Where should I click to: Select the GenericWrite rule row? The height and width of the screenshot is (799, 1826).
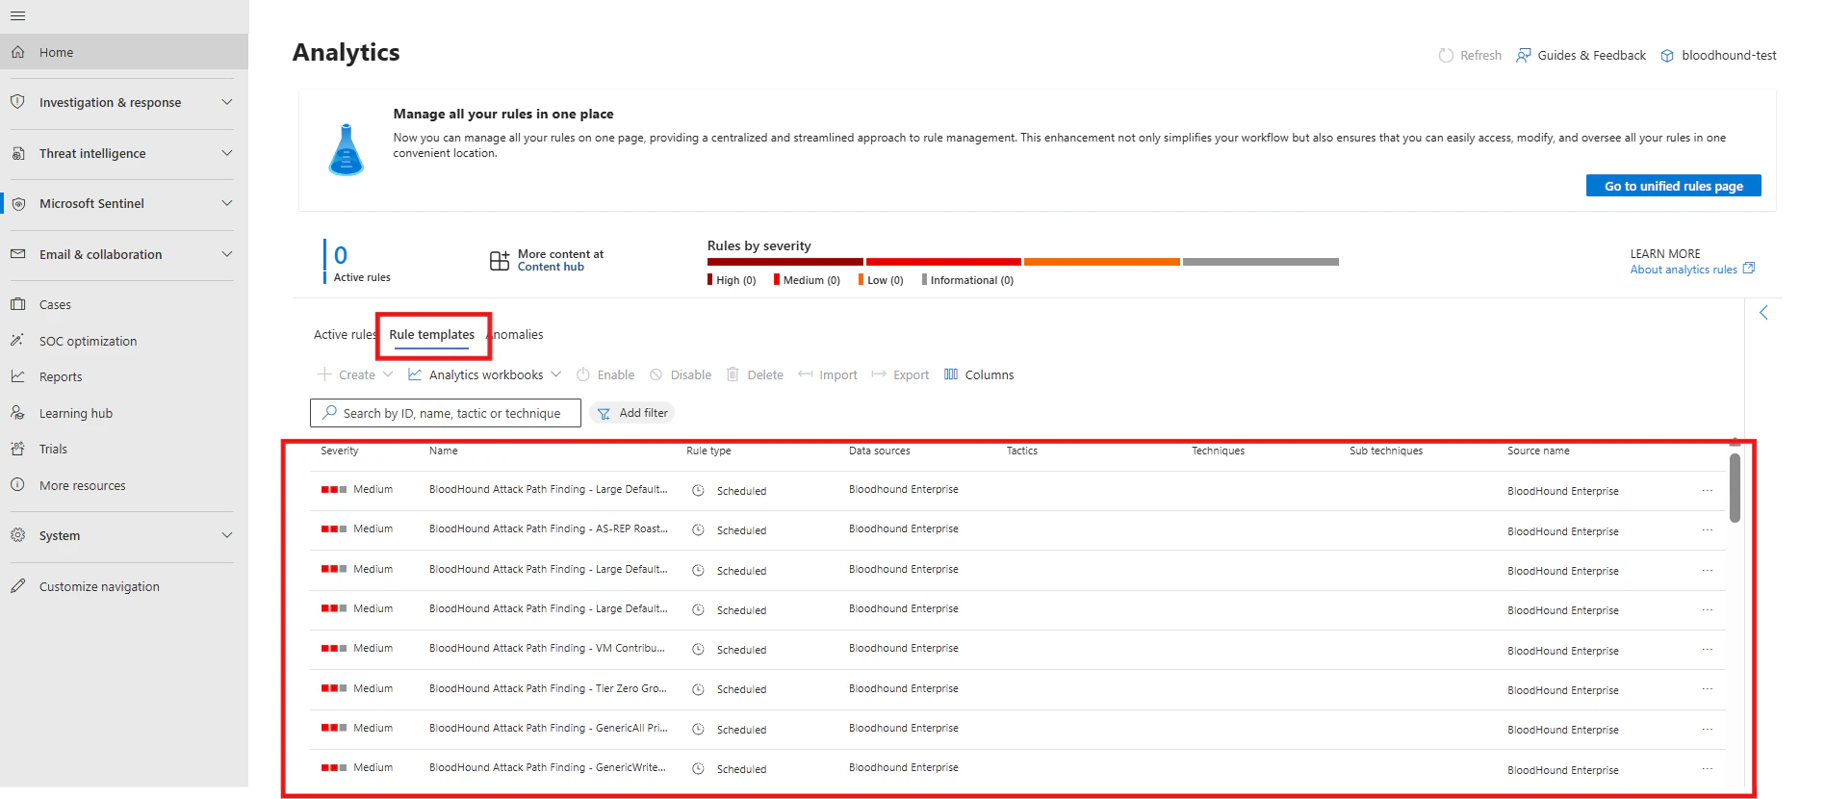[x=1017, y=769]
